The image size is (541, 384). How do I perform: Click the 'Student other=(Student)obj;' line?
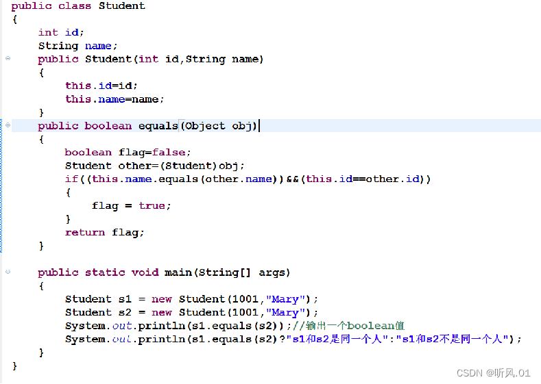click(154, 166)
